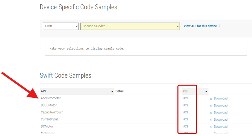Open the Swift language dropdown

tap(61, 26)
